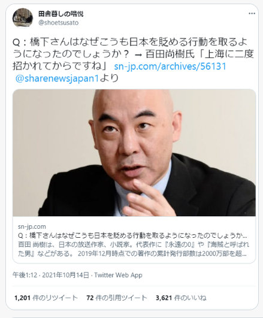
Task: Click the tweet body text
Action: (133, 60)
